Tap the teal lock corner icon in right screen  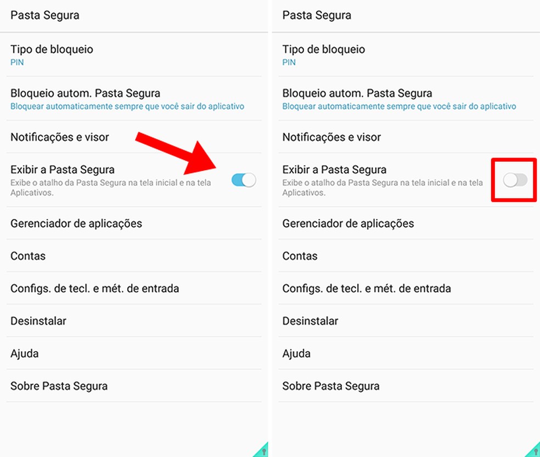(x=532, y=449)
